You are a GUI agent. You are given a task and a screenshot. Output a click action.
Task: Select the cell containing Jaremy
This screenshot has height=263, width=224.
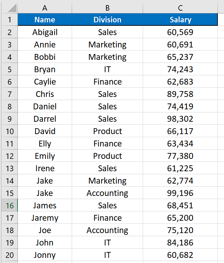45,218
